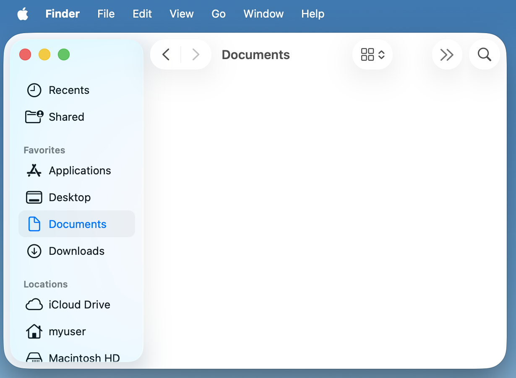Screen dimensions: 516x378
Task: Click the Favorites section header
Action: point(44,150)
